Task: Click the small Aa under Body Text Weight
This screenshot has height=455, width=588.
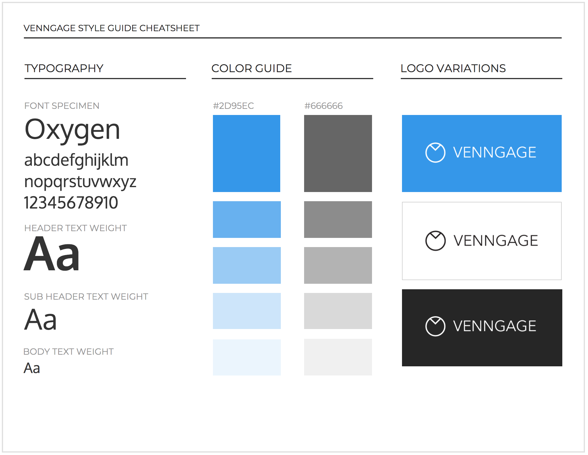Action: pyautogui.click(x=32, y=368)
